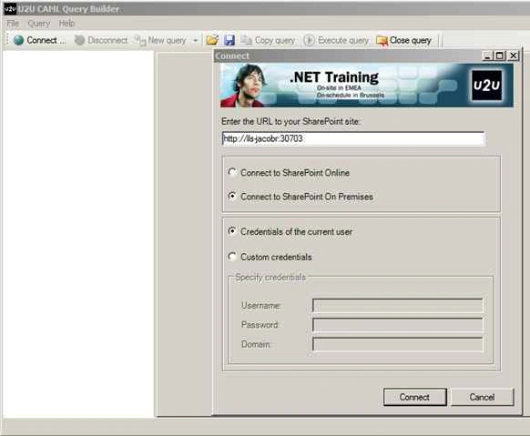Click the Password input field
The height and width of the screenshot is (436, 530).
tap(397, 325)
